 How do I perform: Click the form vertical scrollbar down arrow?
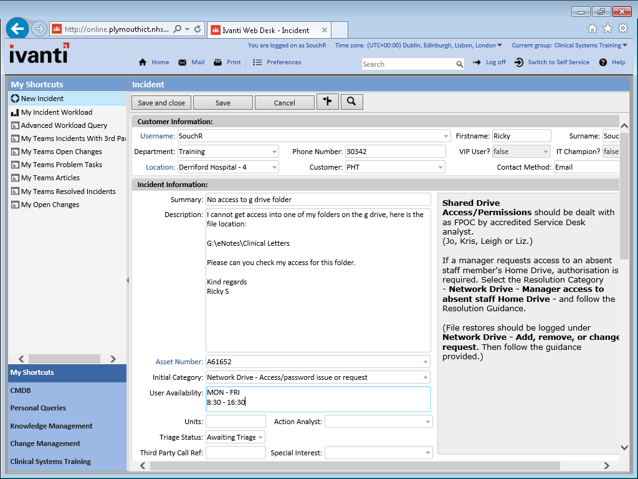[624, 448]
